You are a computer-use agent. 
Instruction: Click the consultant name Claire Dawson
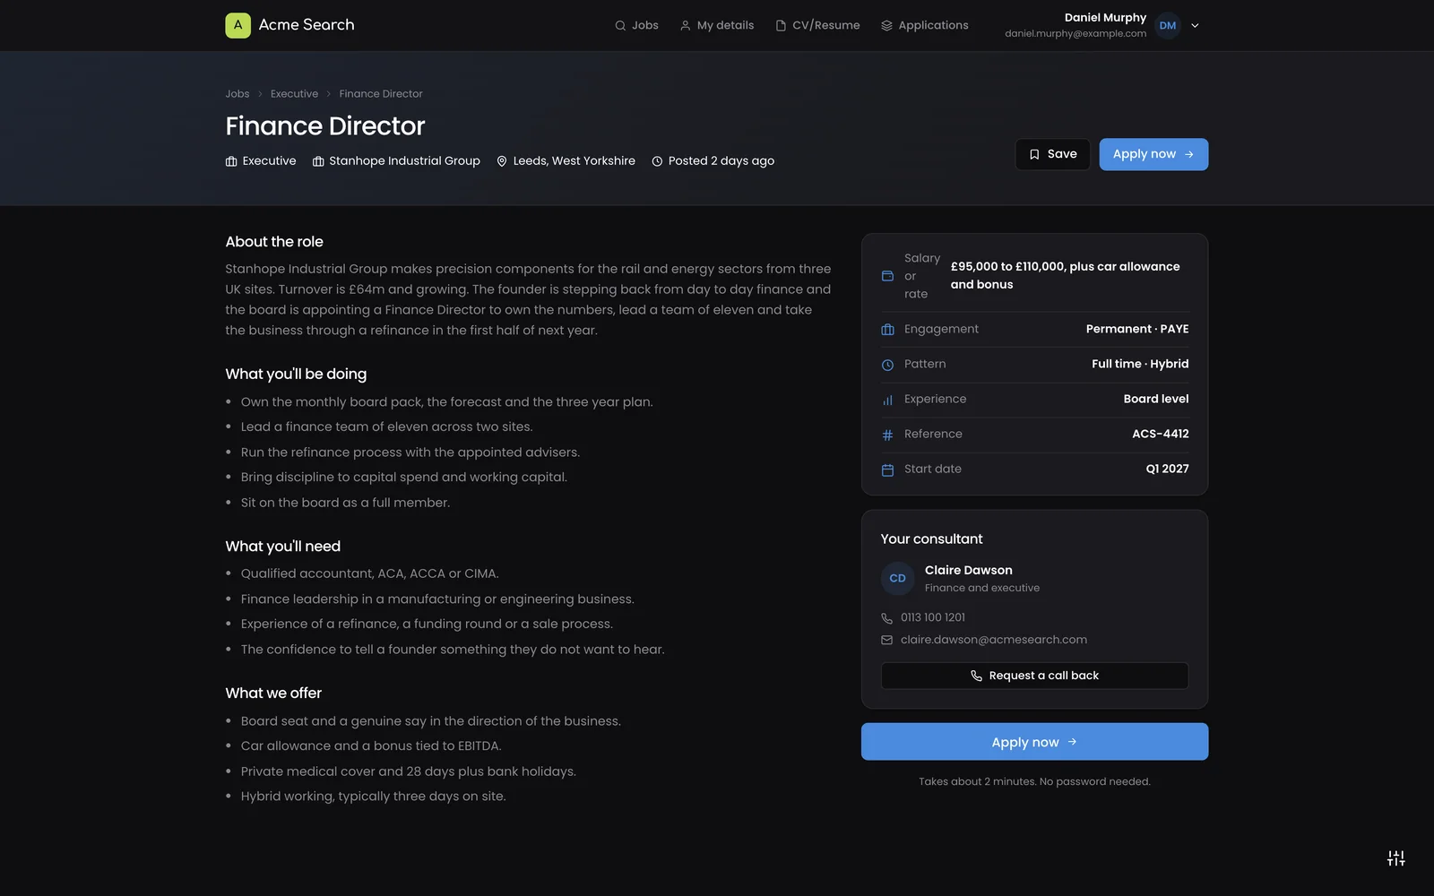[969, 570]
